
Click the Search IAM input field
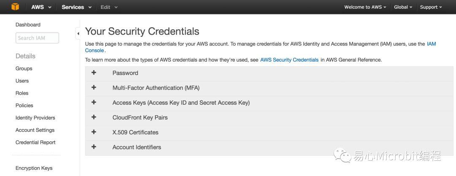pos(37,38)
